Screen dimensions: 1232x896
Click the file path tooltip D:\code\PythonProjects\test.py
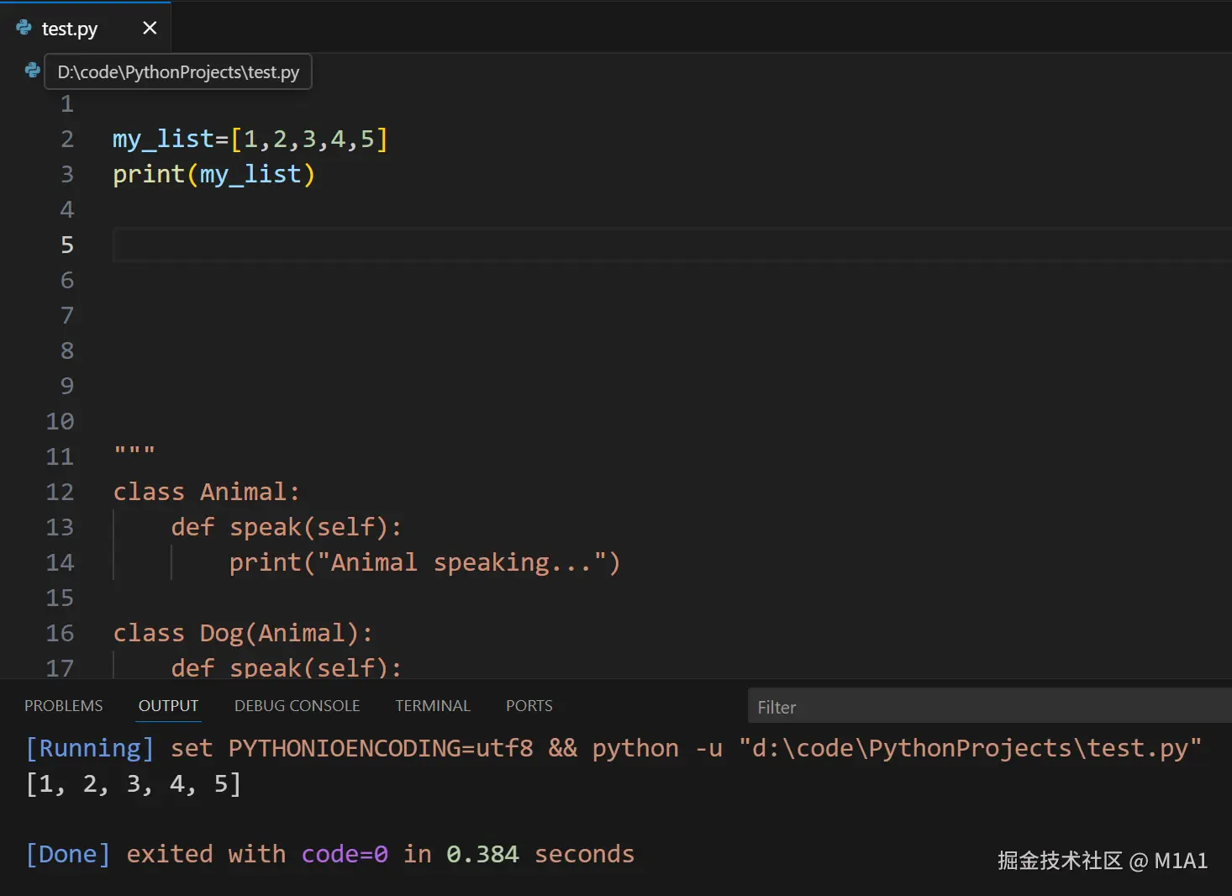(x=178, y=72)
